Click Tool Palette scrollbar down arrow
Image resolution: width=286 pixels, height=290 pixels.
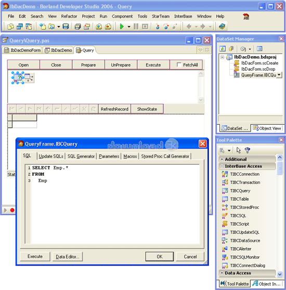pos(280,274)
